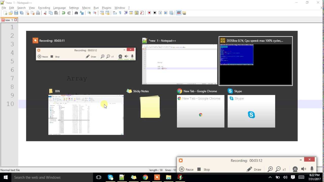Open the Document Map toolbar icon
Viewport: 324px width, 182px height.
pos(136,13)
